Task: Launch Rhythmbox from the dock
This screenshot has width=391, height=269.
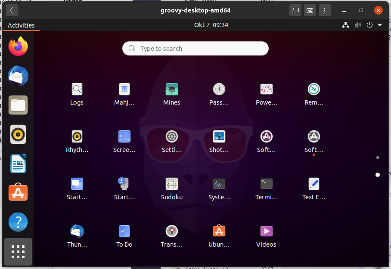Action: tap(18, 134)
